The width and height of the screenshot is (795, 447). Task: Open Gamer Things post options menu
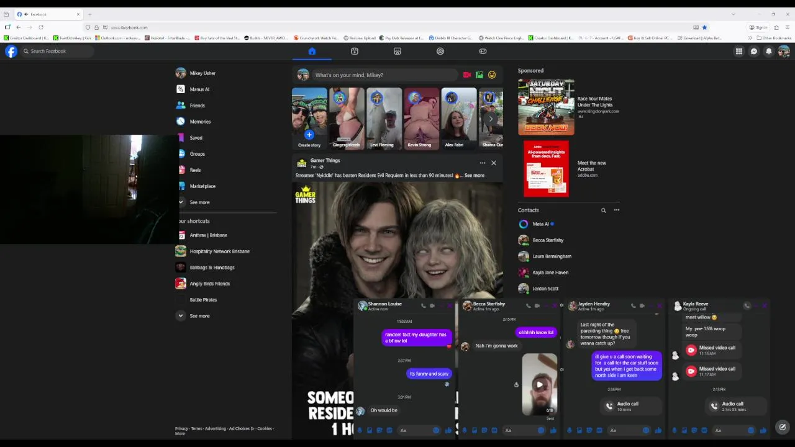pyautogui.click(x=482, y=163)
